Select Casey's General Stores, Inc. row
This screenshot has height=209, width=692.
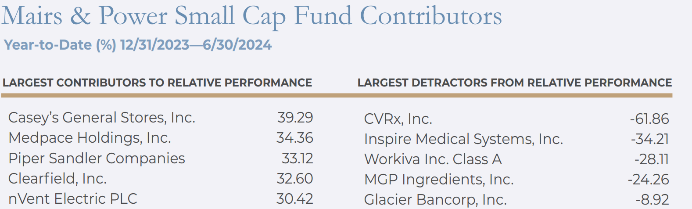click(102, 118)
